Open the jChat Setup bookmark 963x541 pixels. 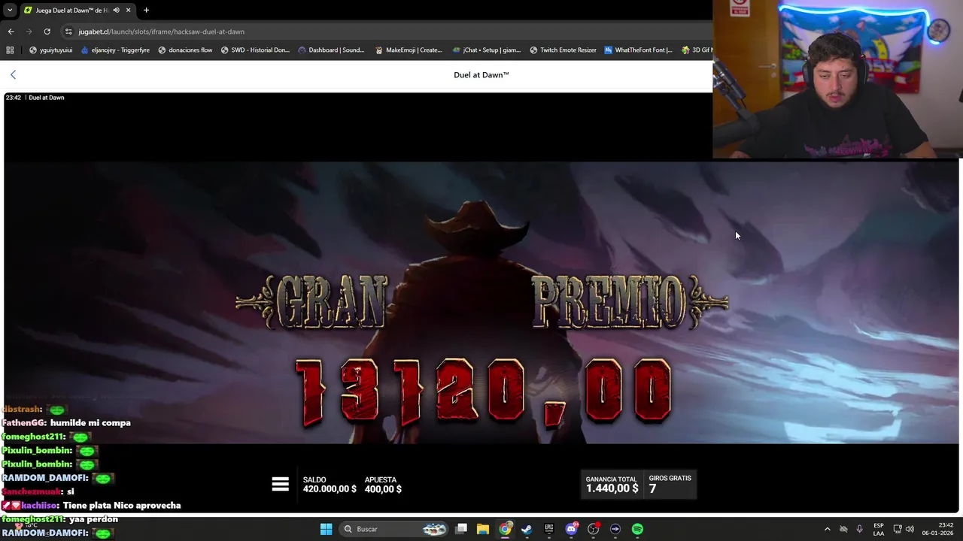tap(487, 50)
